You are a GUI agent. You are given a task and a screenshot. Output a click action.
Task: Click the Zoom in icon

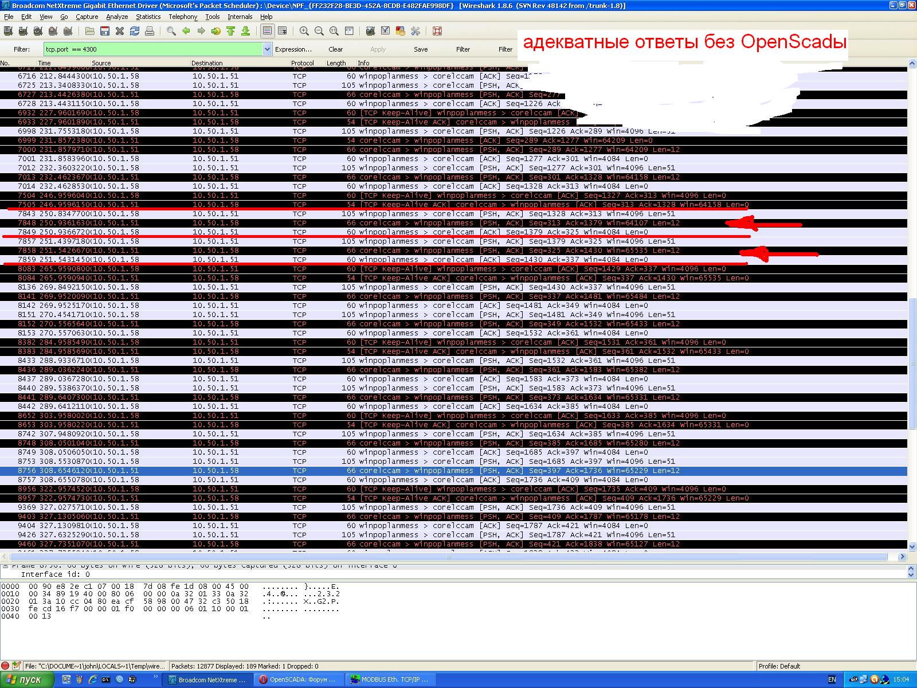tap(304, 31)
